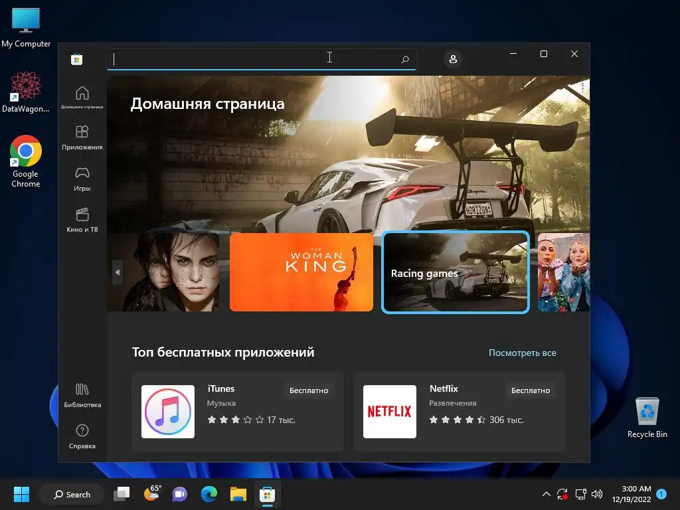Click Бесплатно button for iTunes

[x=309, y=390]
